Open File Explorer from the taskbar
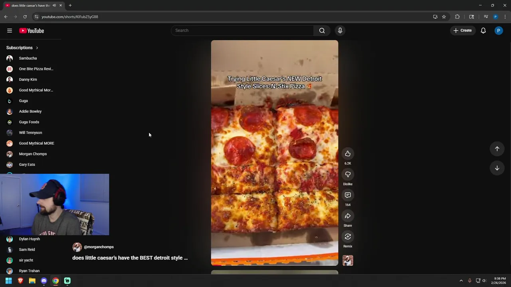511x287 pixels. point(32,281)
